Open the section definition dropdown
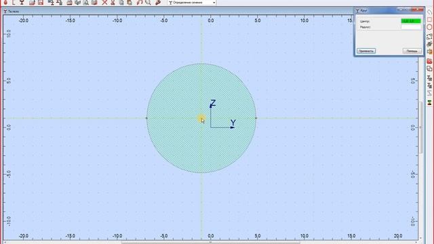434x244 pixels. [x=192, y=3]
